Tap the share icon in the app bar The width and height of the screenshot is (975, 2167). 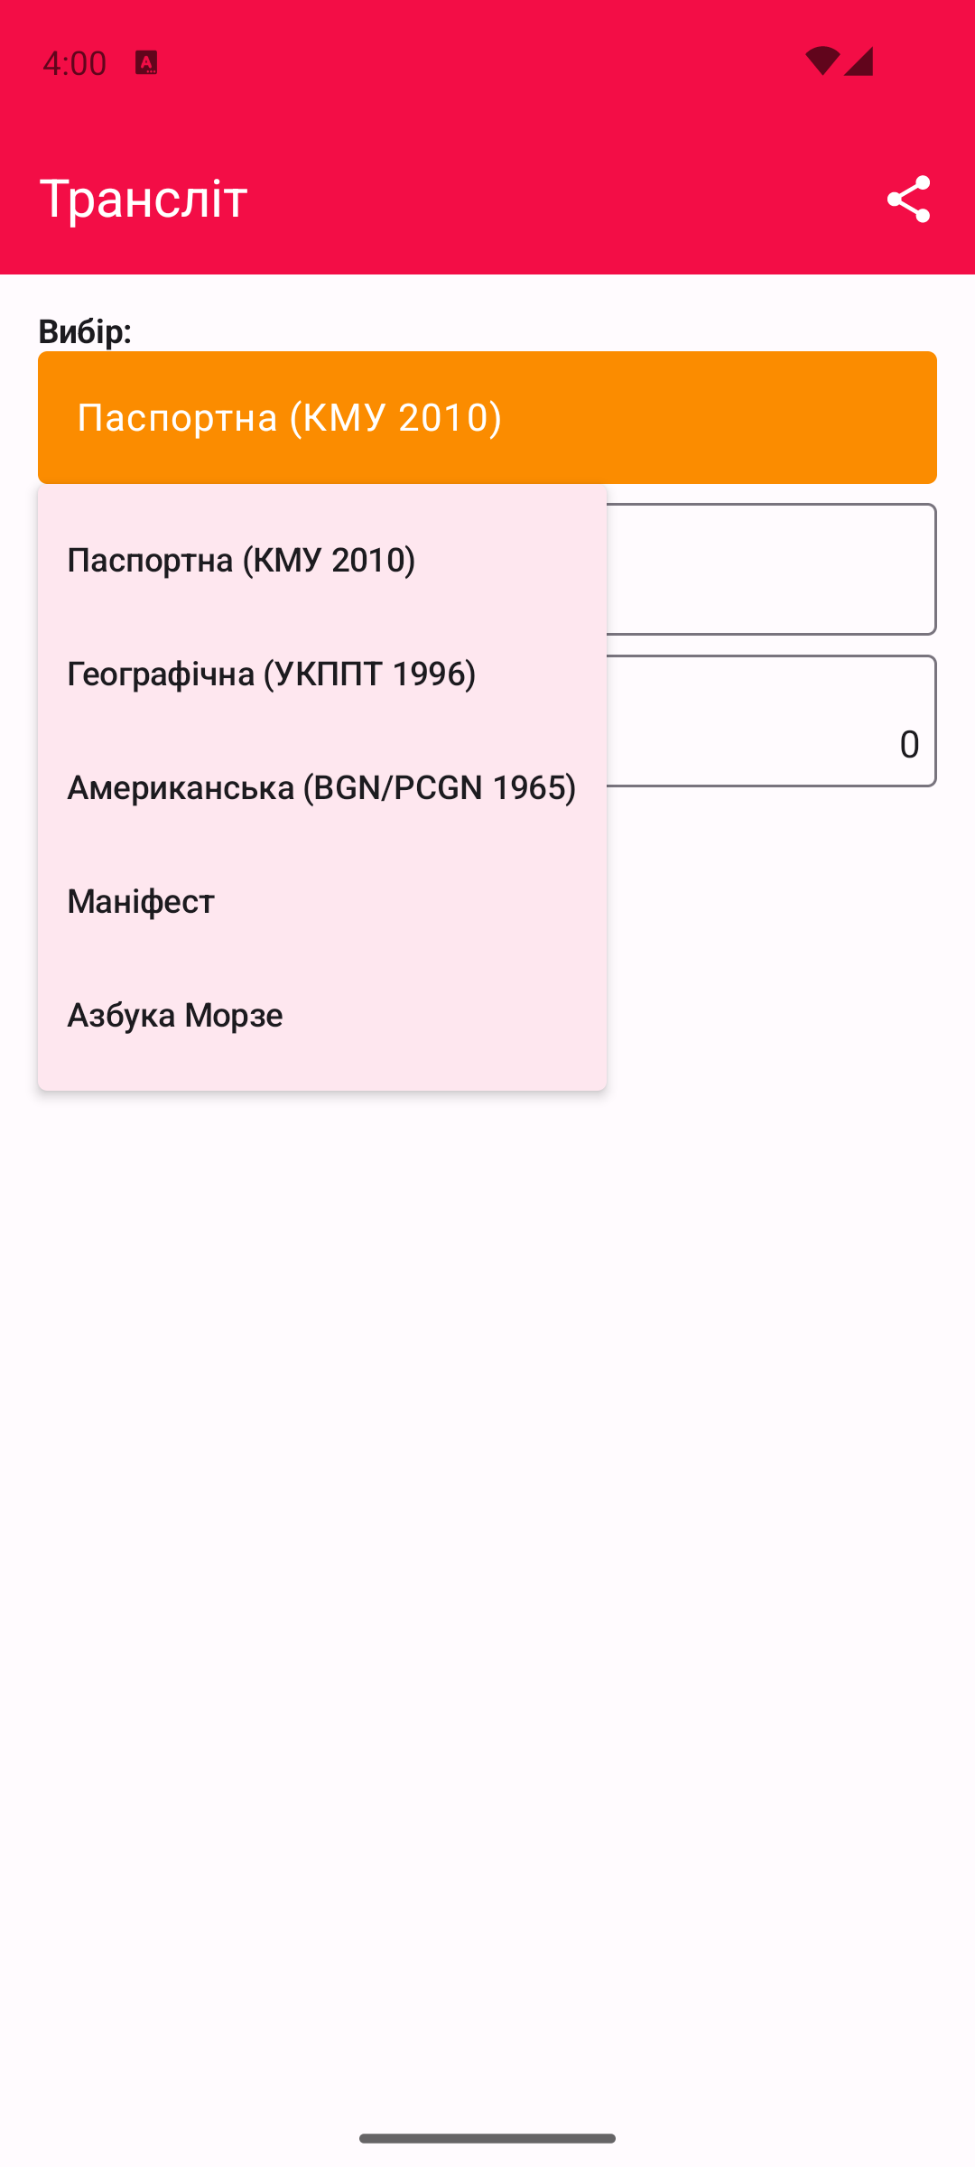[908, 199]
